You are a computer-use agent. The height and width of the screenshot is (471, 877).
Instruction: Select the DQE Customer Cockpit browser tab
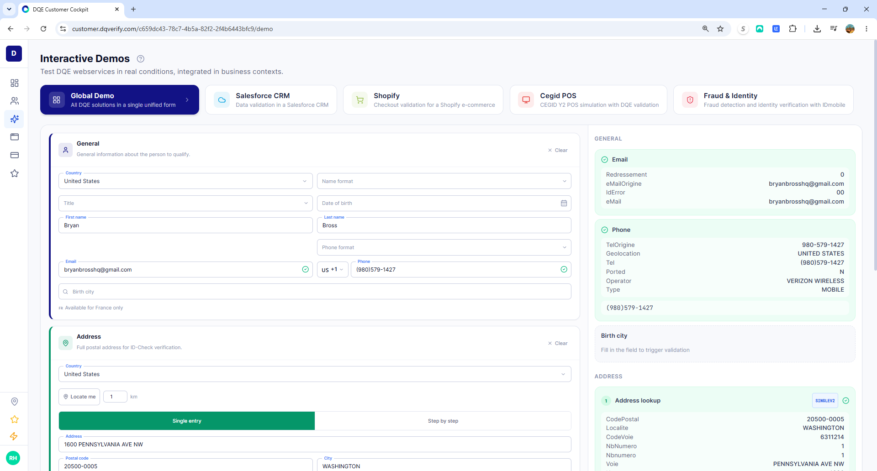[71, 9]
